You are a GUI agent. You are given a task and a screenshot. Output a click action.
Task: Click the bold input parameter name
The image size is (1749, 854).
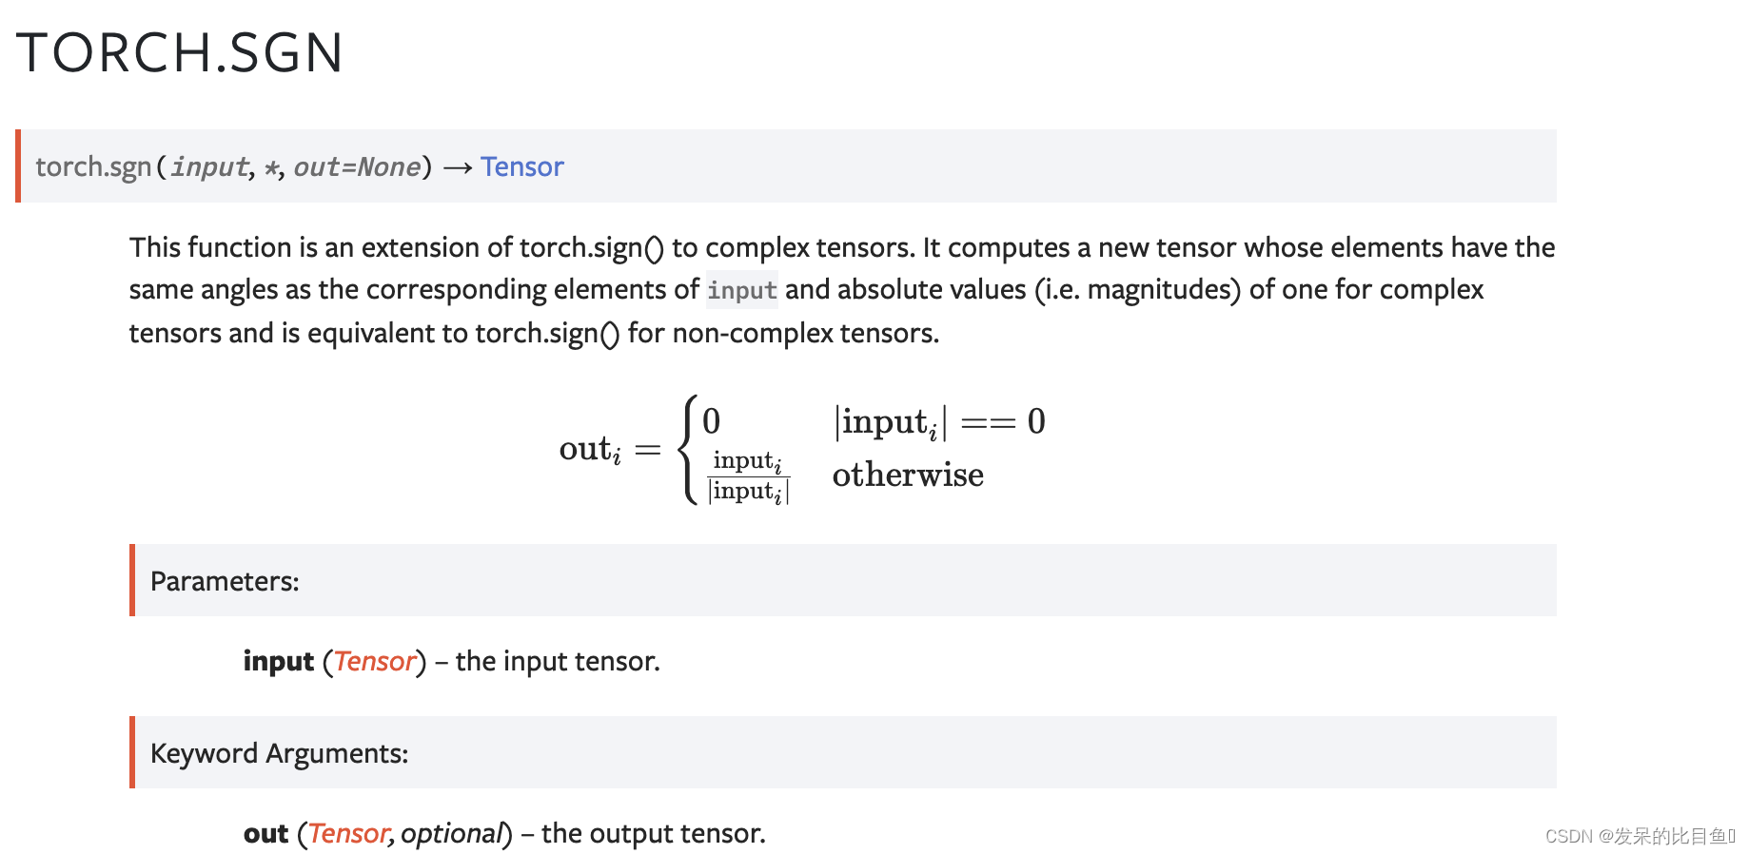coord(278,661)
